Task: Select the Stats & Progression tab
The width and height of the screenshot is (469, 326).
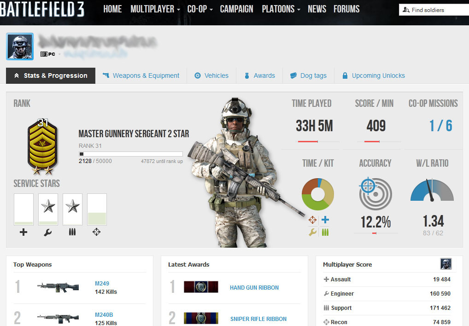Action: pyautogui.click(x=51, y=76)
